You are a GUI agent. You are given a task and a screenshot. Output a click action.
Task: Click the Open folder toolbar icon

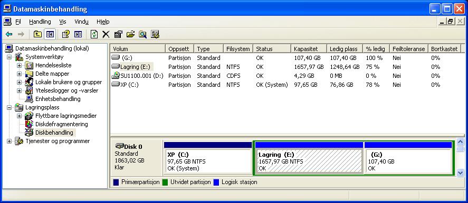(130, 35)
